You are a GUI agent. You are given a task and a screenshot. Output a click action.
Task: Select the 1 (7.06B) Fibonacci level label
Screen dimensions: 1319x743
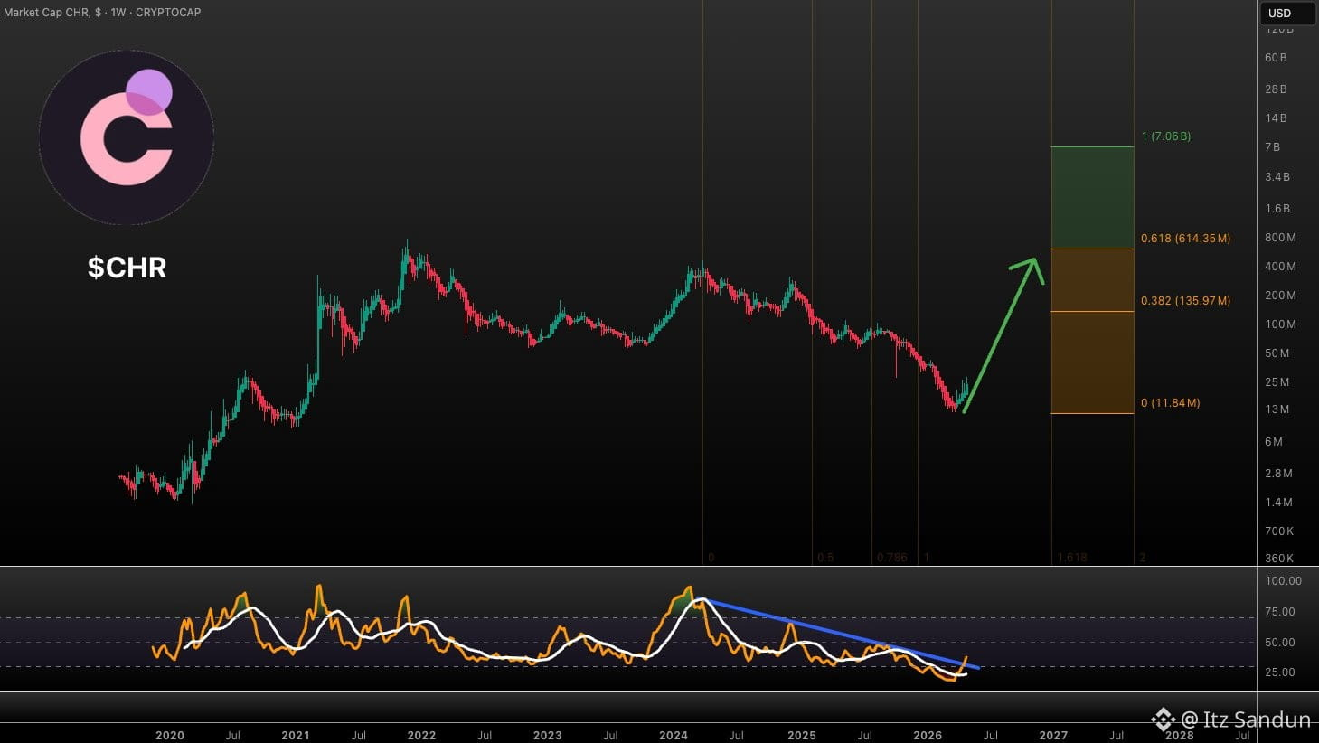point(1165,136)
